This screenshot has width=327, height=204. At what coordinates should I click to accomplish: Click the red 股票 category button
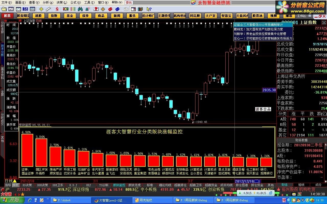[7, 16]
